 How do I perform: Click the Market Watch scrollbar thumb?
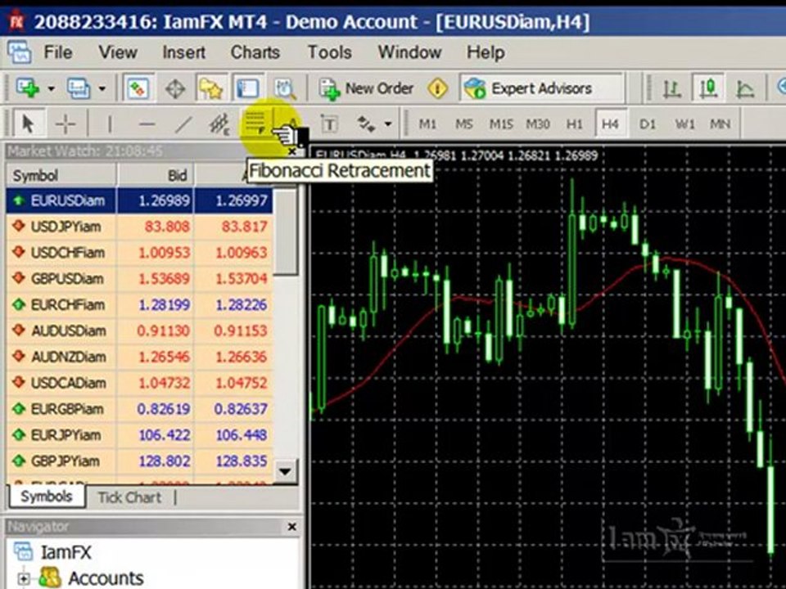click(287, 231)
